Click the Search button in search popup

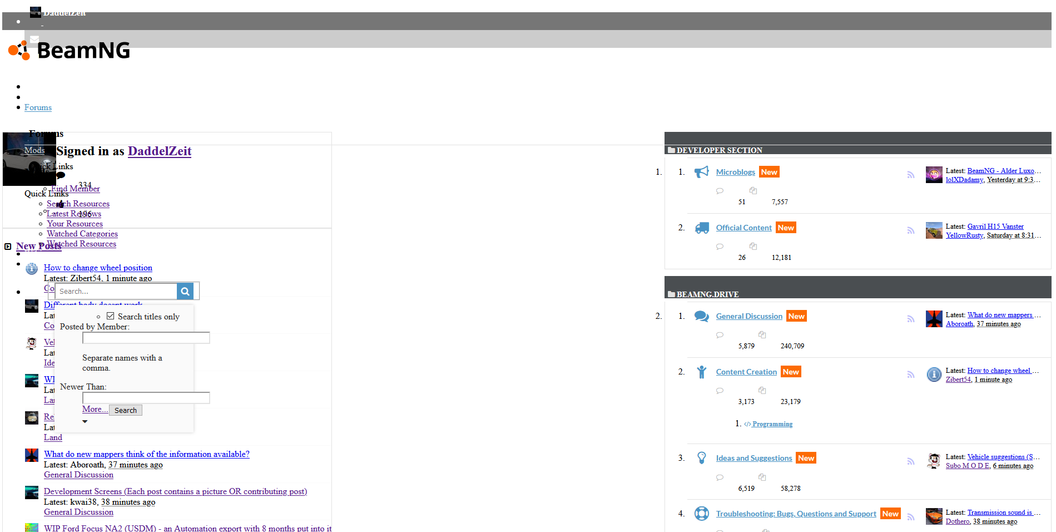tap(126, 410)
